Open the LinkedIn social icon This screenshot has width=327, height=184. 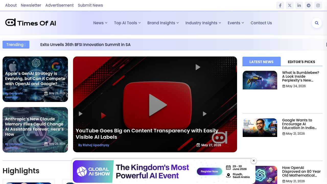click(299, 5)
